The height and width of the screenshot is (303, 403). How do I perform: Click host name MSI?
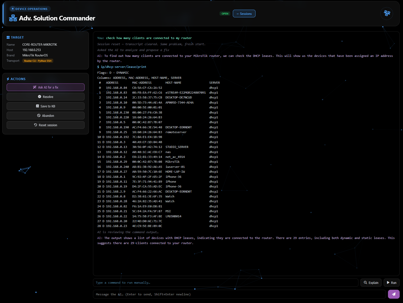click(x=168, y=211)
